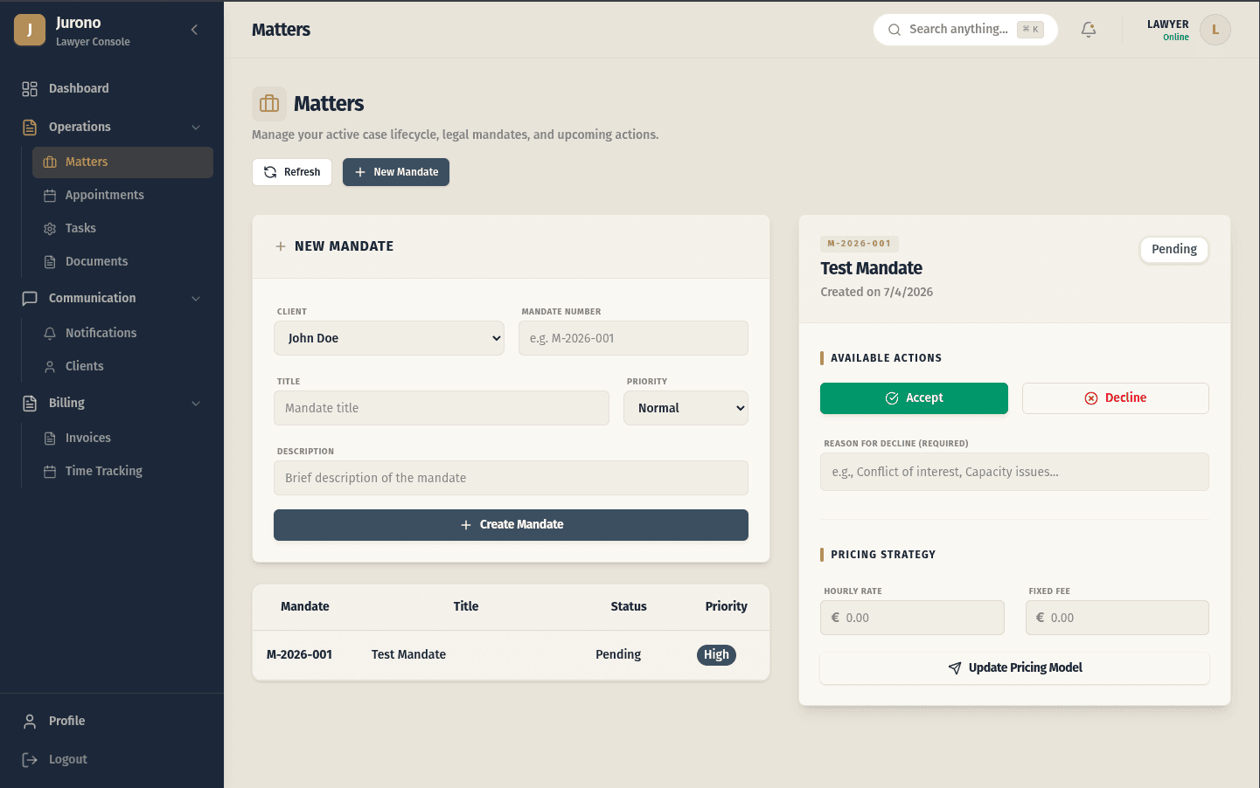Click the calendar icon beside Time Tracking
1260x788 pixels.
click(50, 472)
